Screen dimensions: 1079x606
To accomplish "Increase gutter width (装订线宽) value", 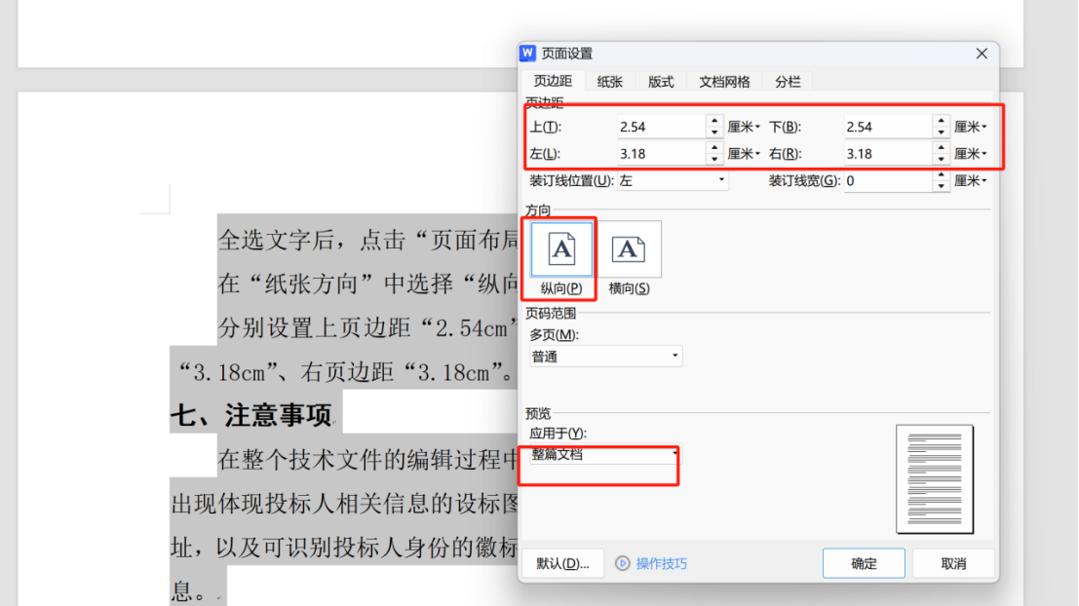I will click(x=941, y=175).
